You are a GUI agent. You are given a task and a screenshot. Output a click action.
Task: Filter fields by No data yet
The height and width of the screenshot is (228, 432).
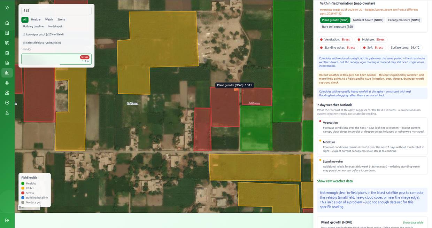coord(55,26)
